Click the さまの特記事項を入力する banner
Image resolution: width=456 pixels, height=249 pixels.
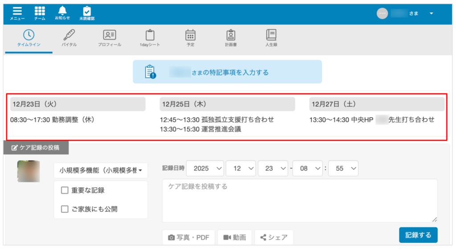coord(227,72)
